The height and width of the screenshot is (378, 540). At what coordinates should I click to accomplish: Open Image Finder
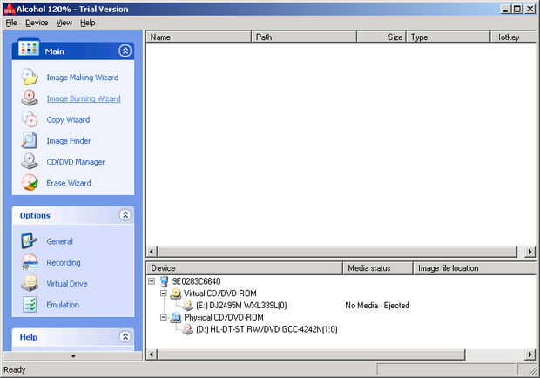point(69,141)
